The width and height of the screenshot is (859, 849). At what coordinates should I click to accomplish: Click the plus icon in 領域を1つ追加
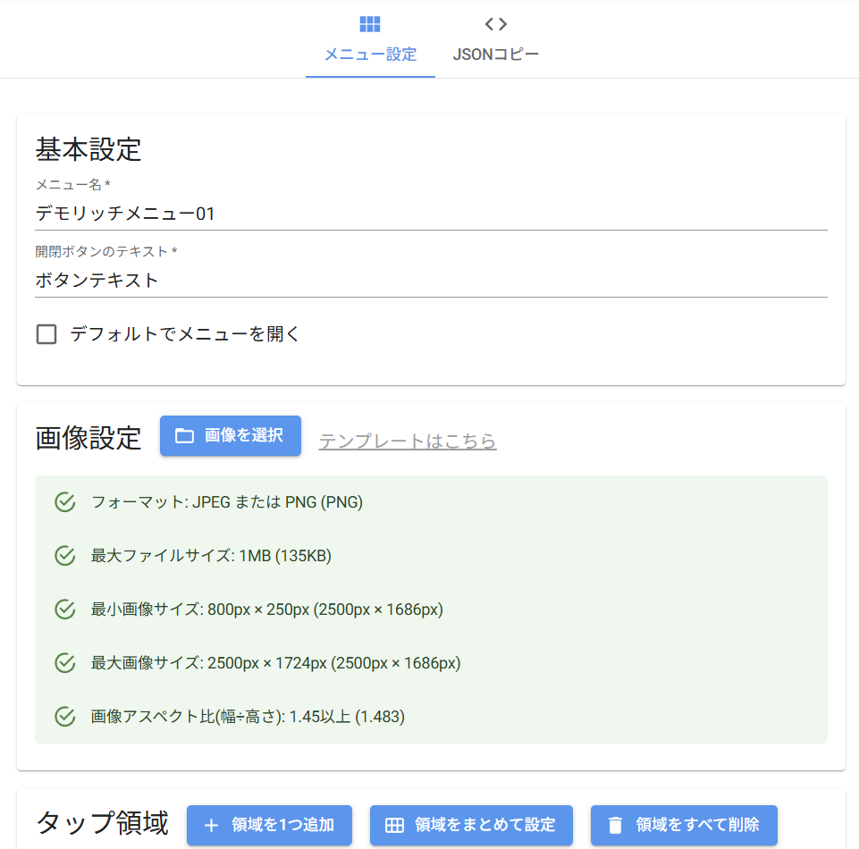tap(211, 826)
